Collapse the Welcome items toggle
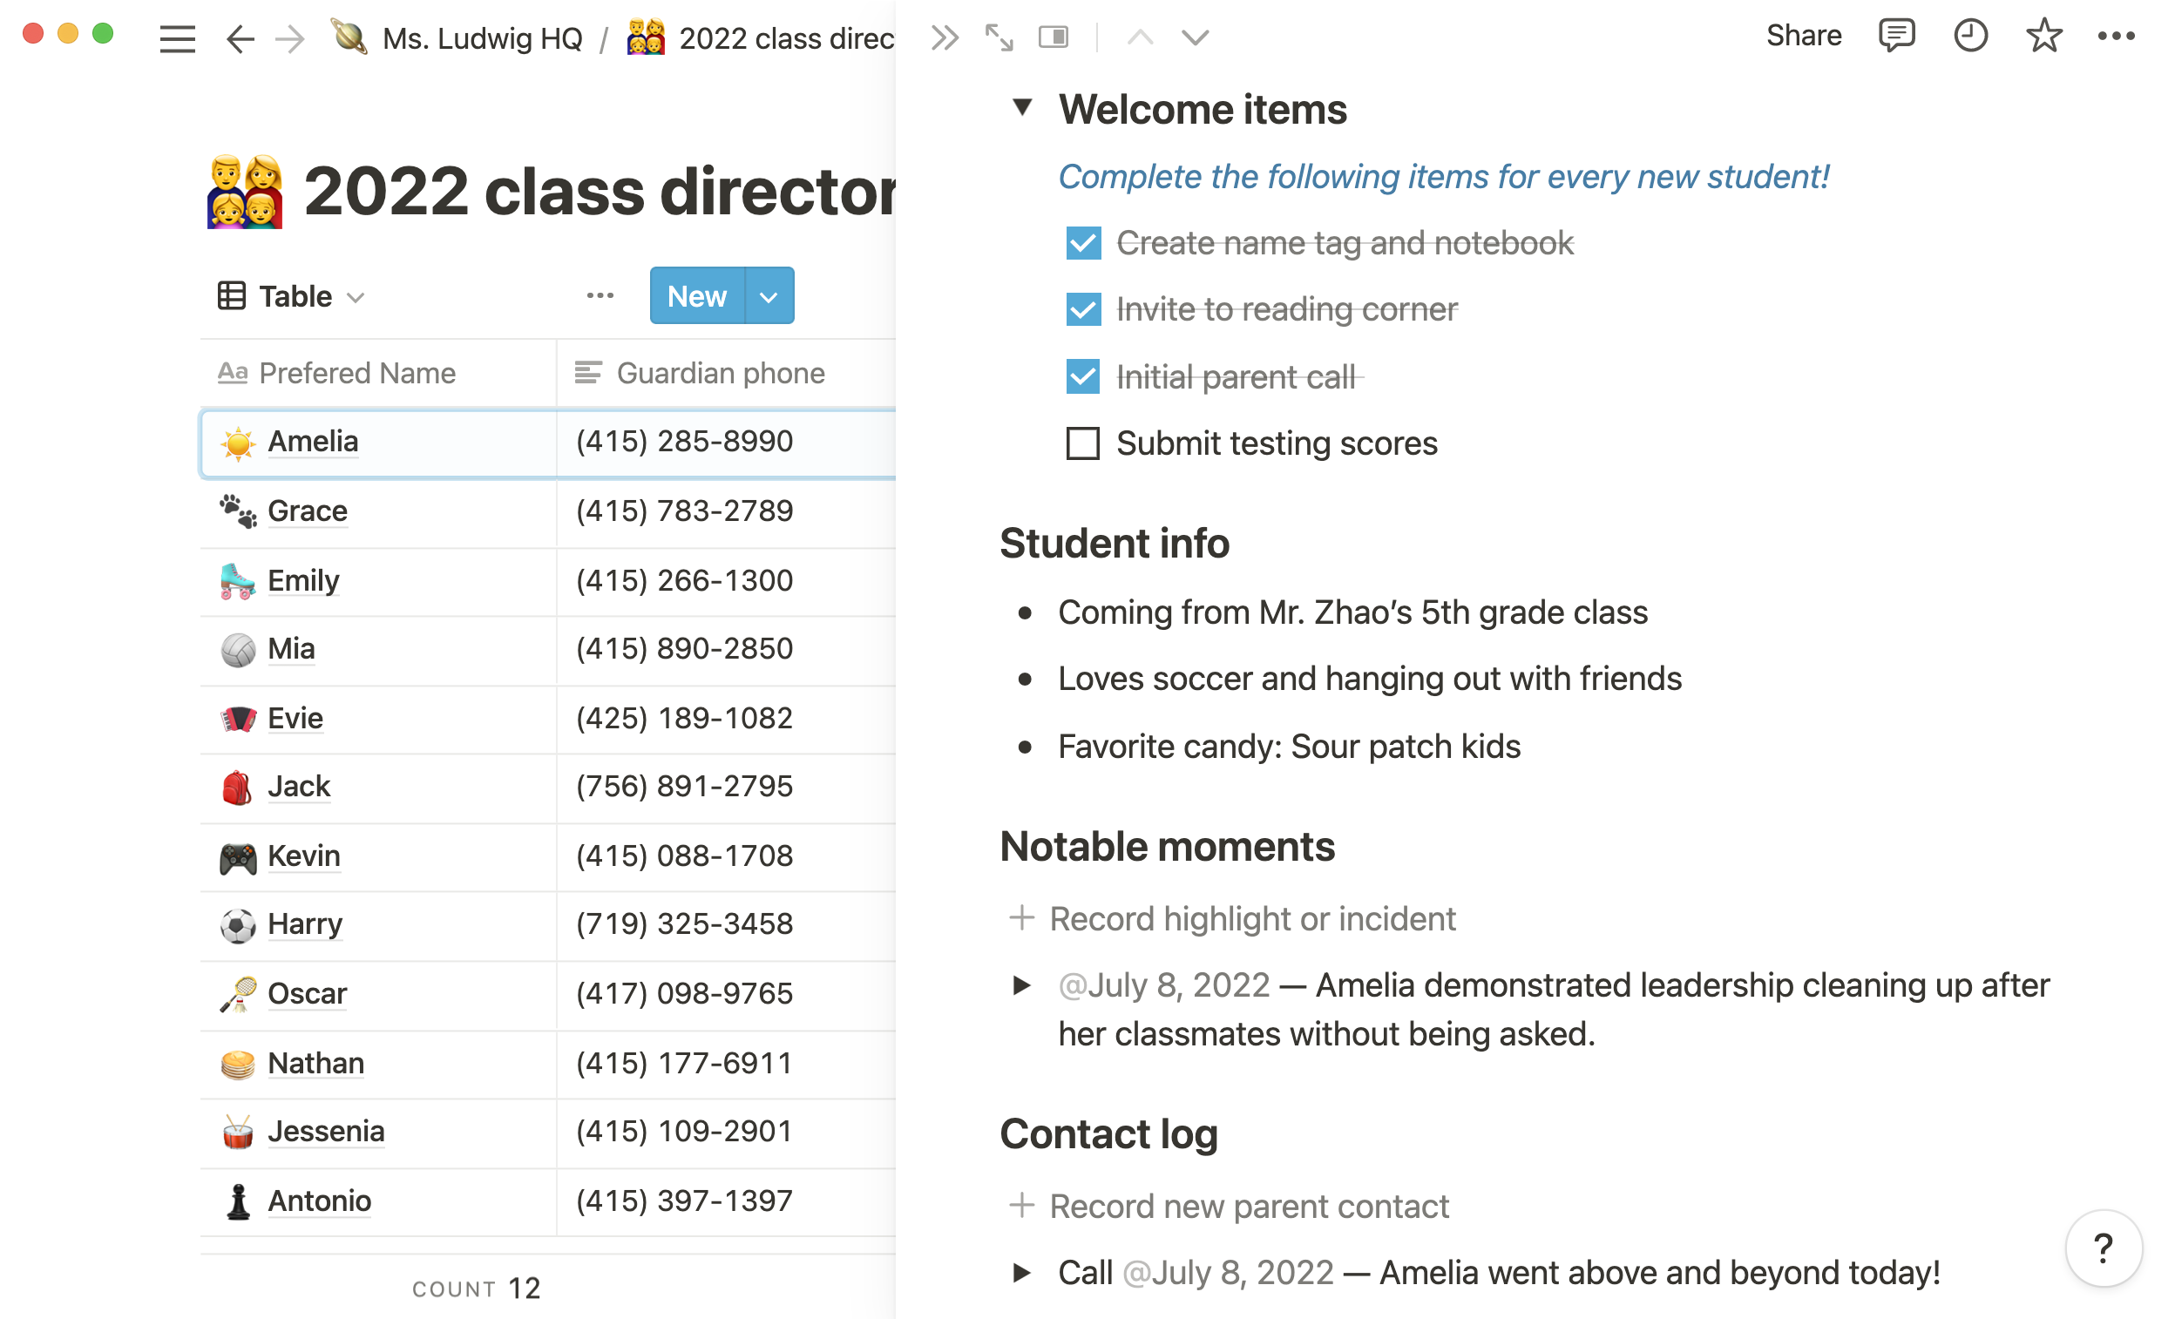 pyautogui.click(x=1022, y=108)
